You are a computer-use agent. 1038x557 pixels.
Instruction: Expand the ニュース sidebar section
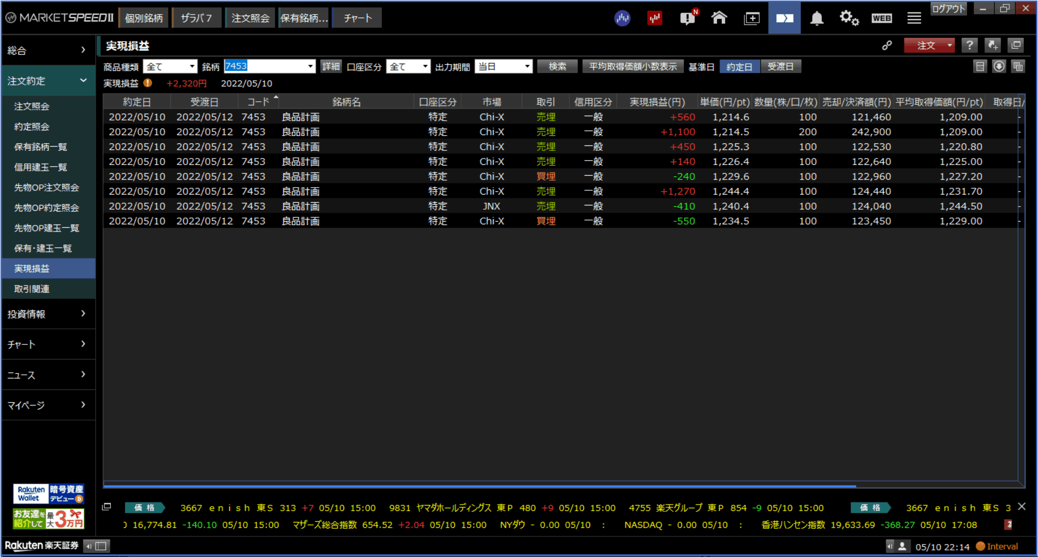click(48, 375)
